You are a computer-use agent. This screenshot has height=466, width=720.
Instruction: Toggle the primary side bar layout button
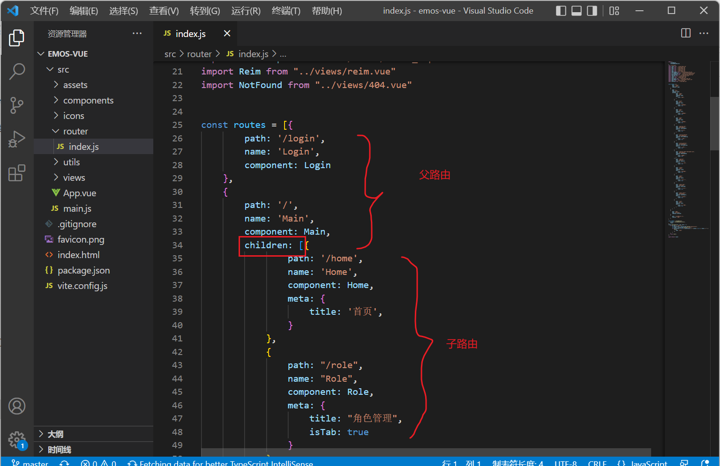click(x=561, y=11)
